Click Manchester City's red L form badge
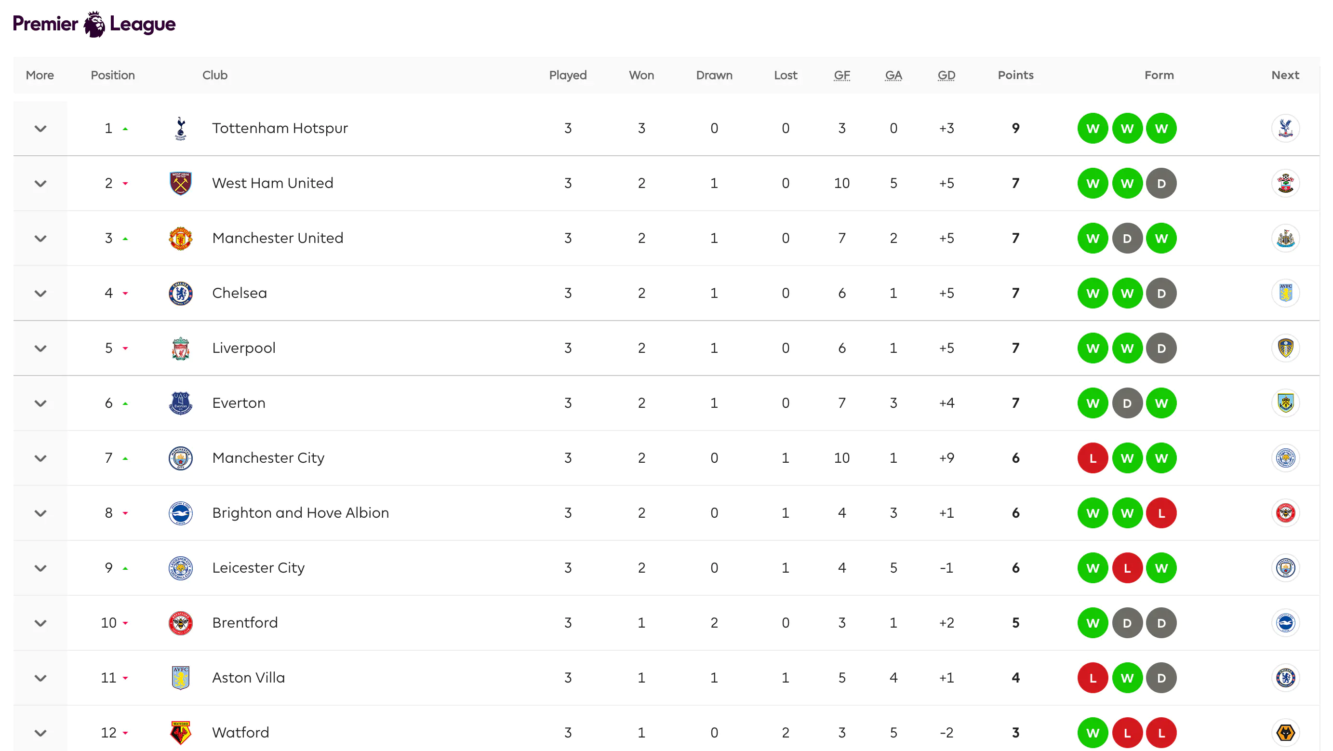1333x751 pixels. tap(1093, 458)
